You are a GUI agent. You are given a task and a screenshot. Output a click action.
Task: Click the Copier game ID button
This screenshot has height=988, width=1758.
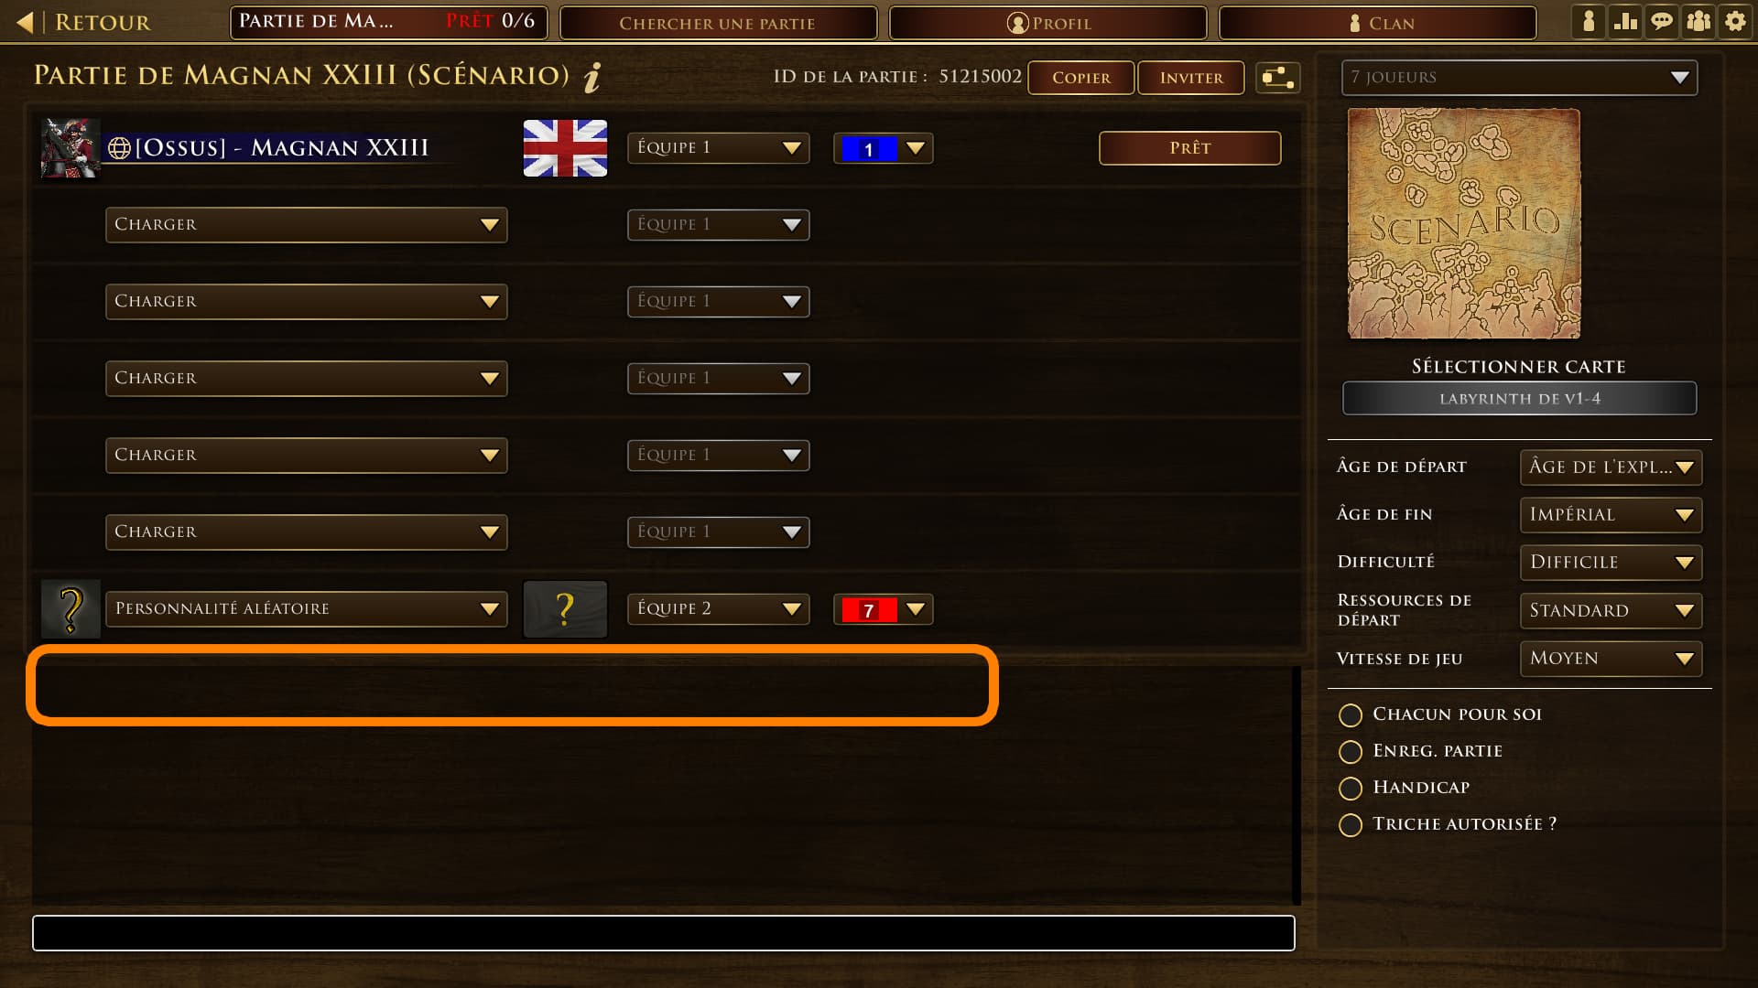pyautogui.click(x=1081, y=78)
